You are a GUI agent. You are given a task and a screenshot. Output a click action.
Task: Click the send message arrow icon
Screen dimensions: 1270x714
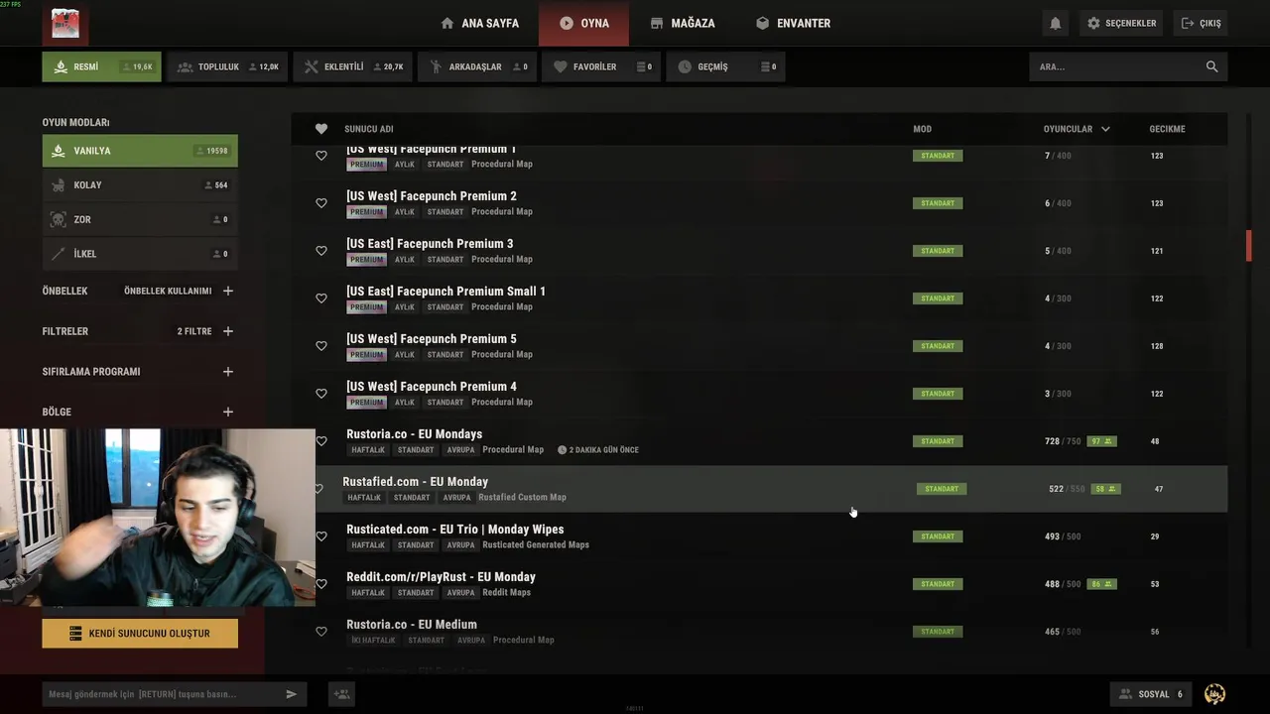[x=291, y=694]
